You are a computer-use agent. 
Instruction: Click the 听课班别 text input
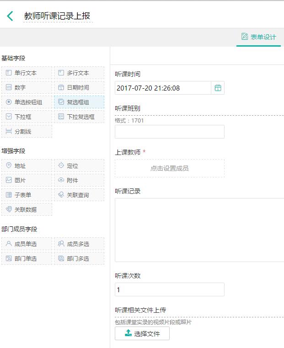coord(170,132)
